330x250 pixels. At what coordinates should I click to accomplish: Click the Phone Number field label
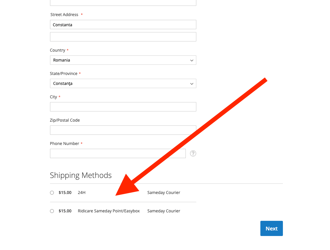click(64, 144)
